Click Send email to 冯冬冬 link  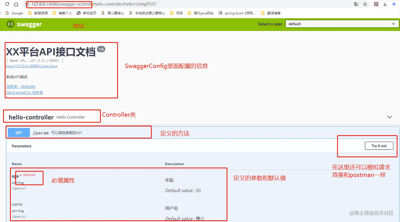click(25, 93)
